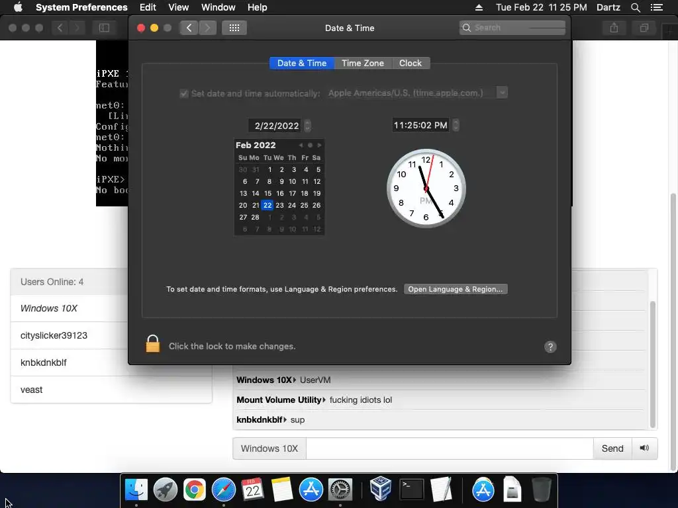Viewport: 678px width, 508px height.
Task: Click the 2/22/2022 date field
Action: point(276,126)
